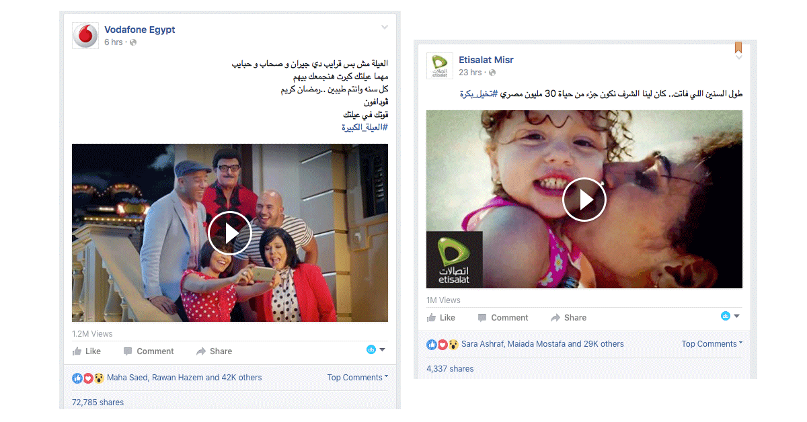
Task: Open Vodafone post options chevron
Action: (x=385, y=28)
